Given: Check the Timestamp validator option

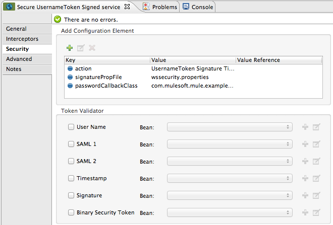Looking at the screenshot, I should pyautogui.click(x=71, y=179).
